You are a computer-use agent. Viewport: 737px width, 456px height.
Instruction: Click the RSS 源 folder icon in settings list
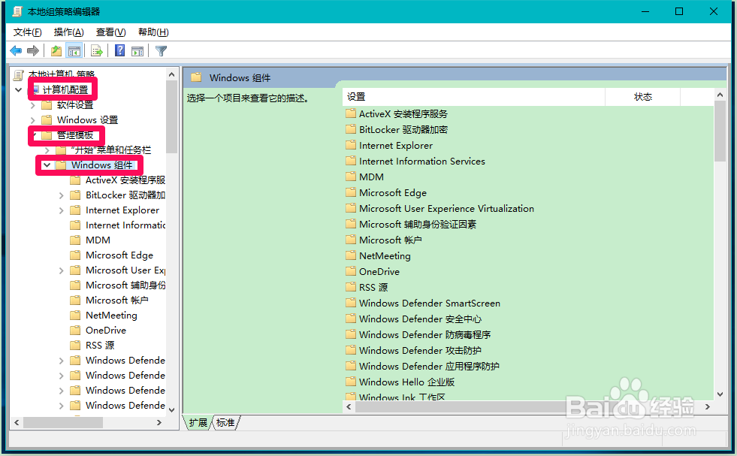pos(351,287)
